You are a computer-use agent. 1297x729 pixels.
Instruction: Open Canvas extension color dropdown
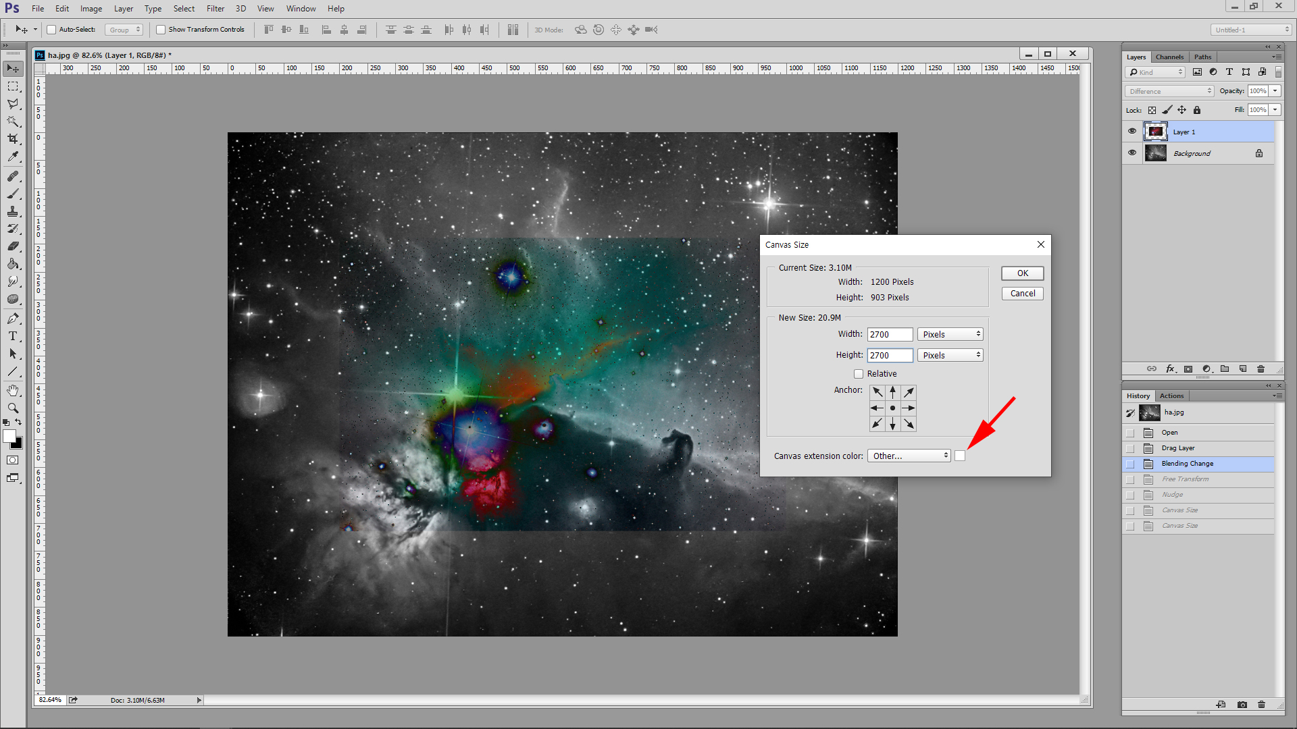click(909, 456)
